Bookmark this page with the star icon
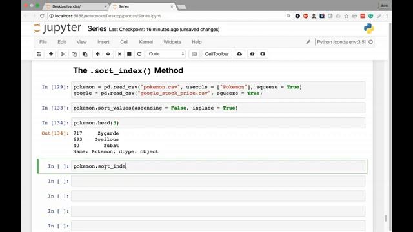Image resolution: width=413 pixels, height=232 pixels. pyautogui.click(x=346, y=16)
